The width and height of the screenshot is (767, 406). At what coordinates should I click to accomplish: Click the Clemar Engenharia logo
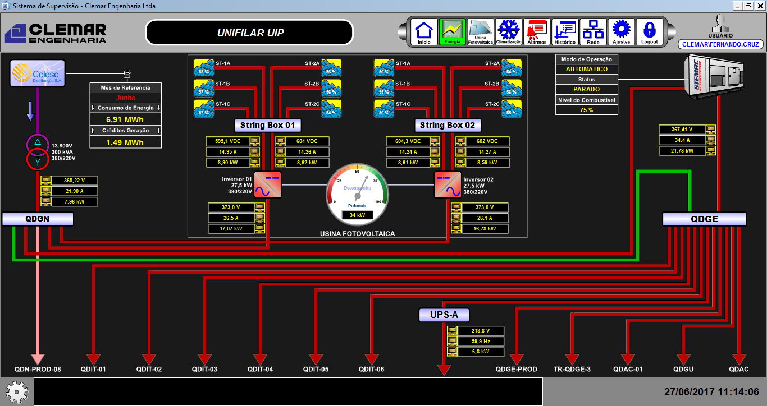56,33
